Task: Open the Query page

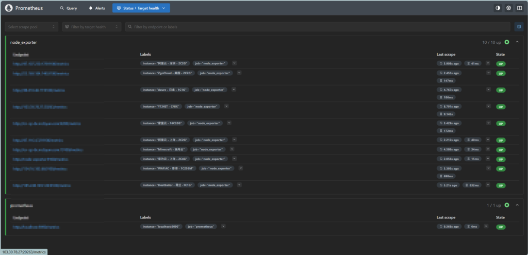Action: pyautogui.click(x=68, y=8)
